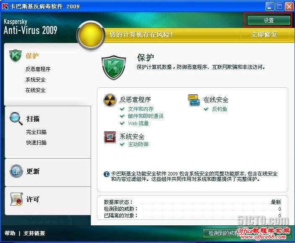Click the globe update icon
The image size is (295, 243).
tap(16, 171)
